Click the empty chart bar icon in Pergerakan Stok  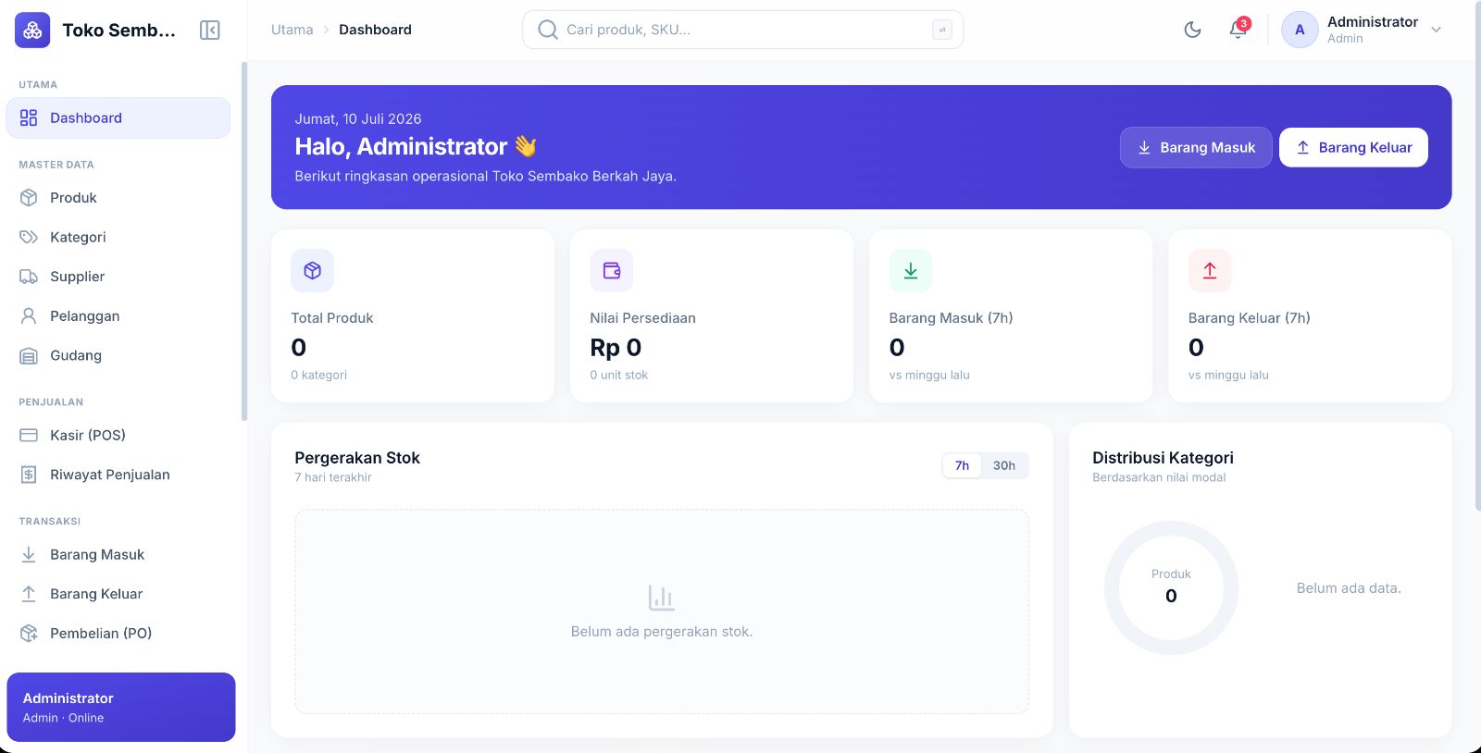[661, 598]
